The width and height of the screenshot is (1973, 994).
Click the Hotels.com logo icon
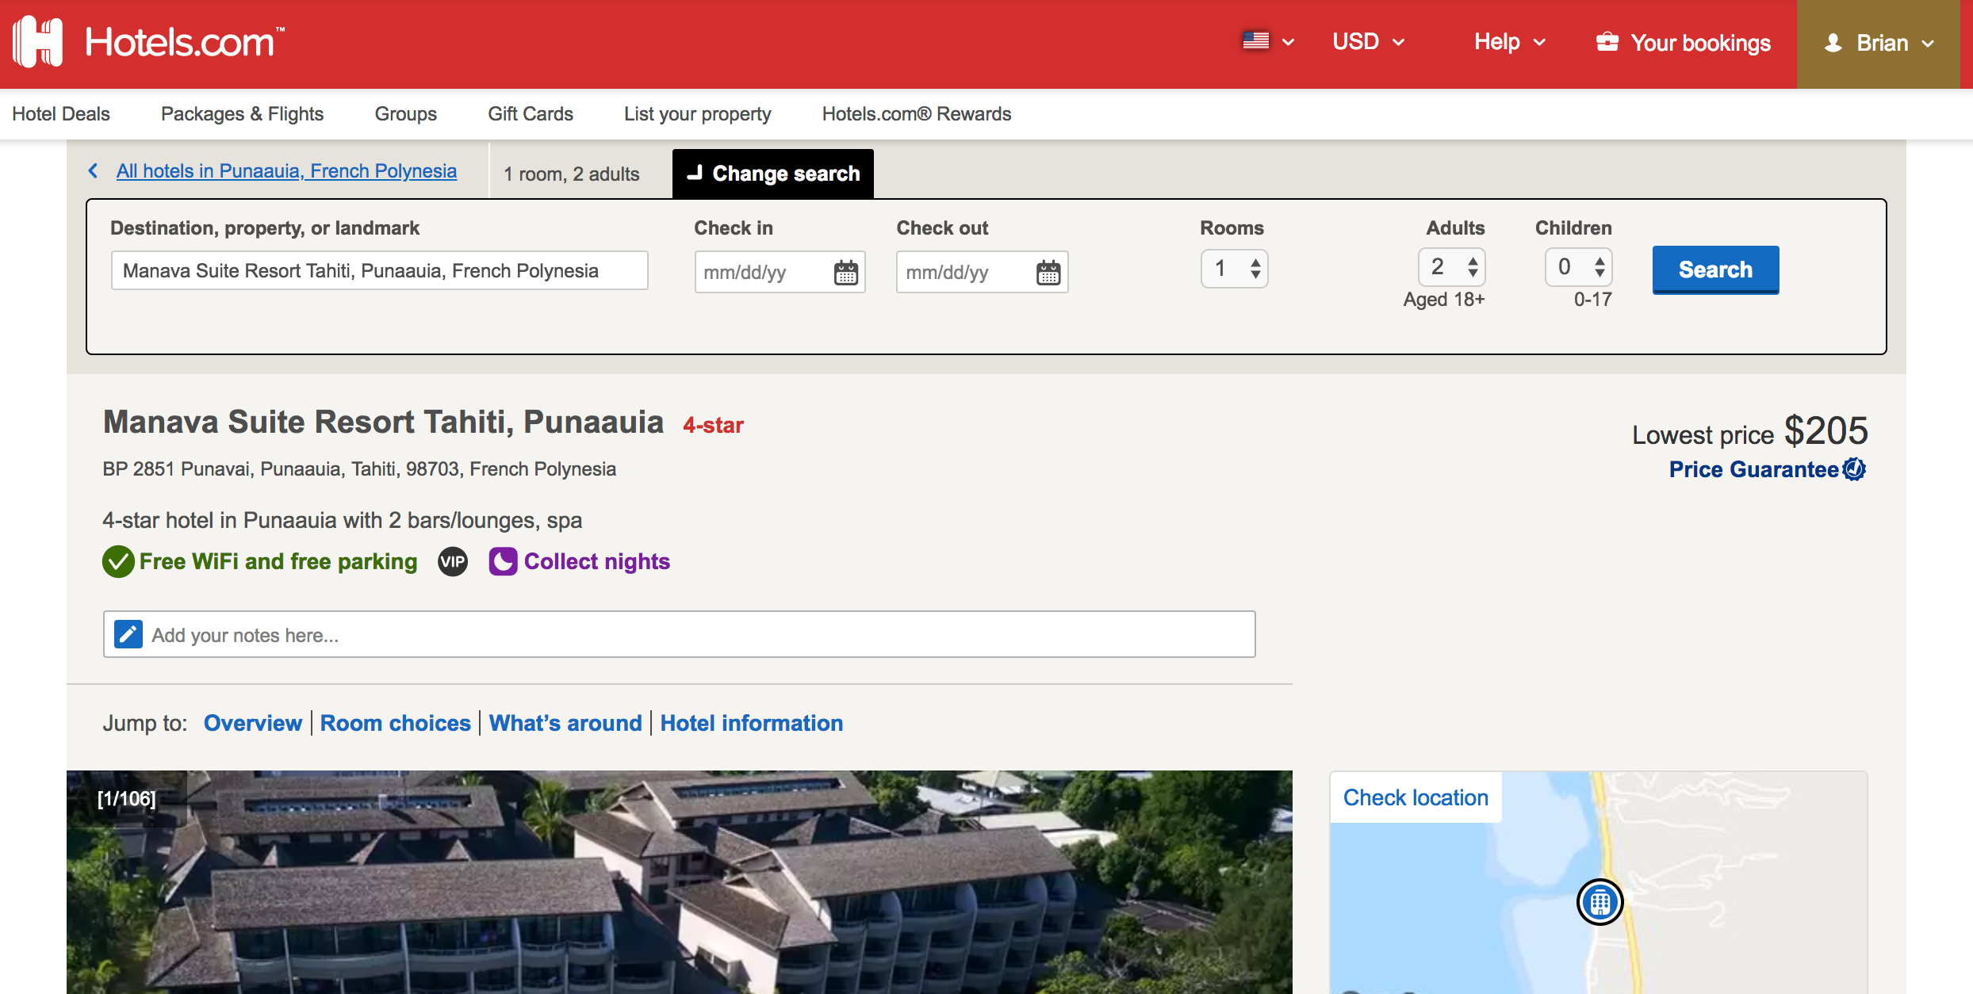pyautogui.click(x=37, y=42)
